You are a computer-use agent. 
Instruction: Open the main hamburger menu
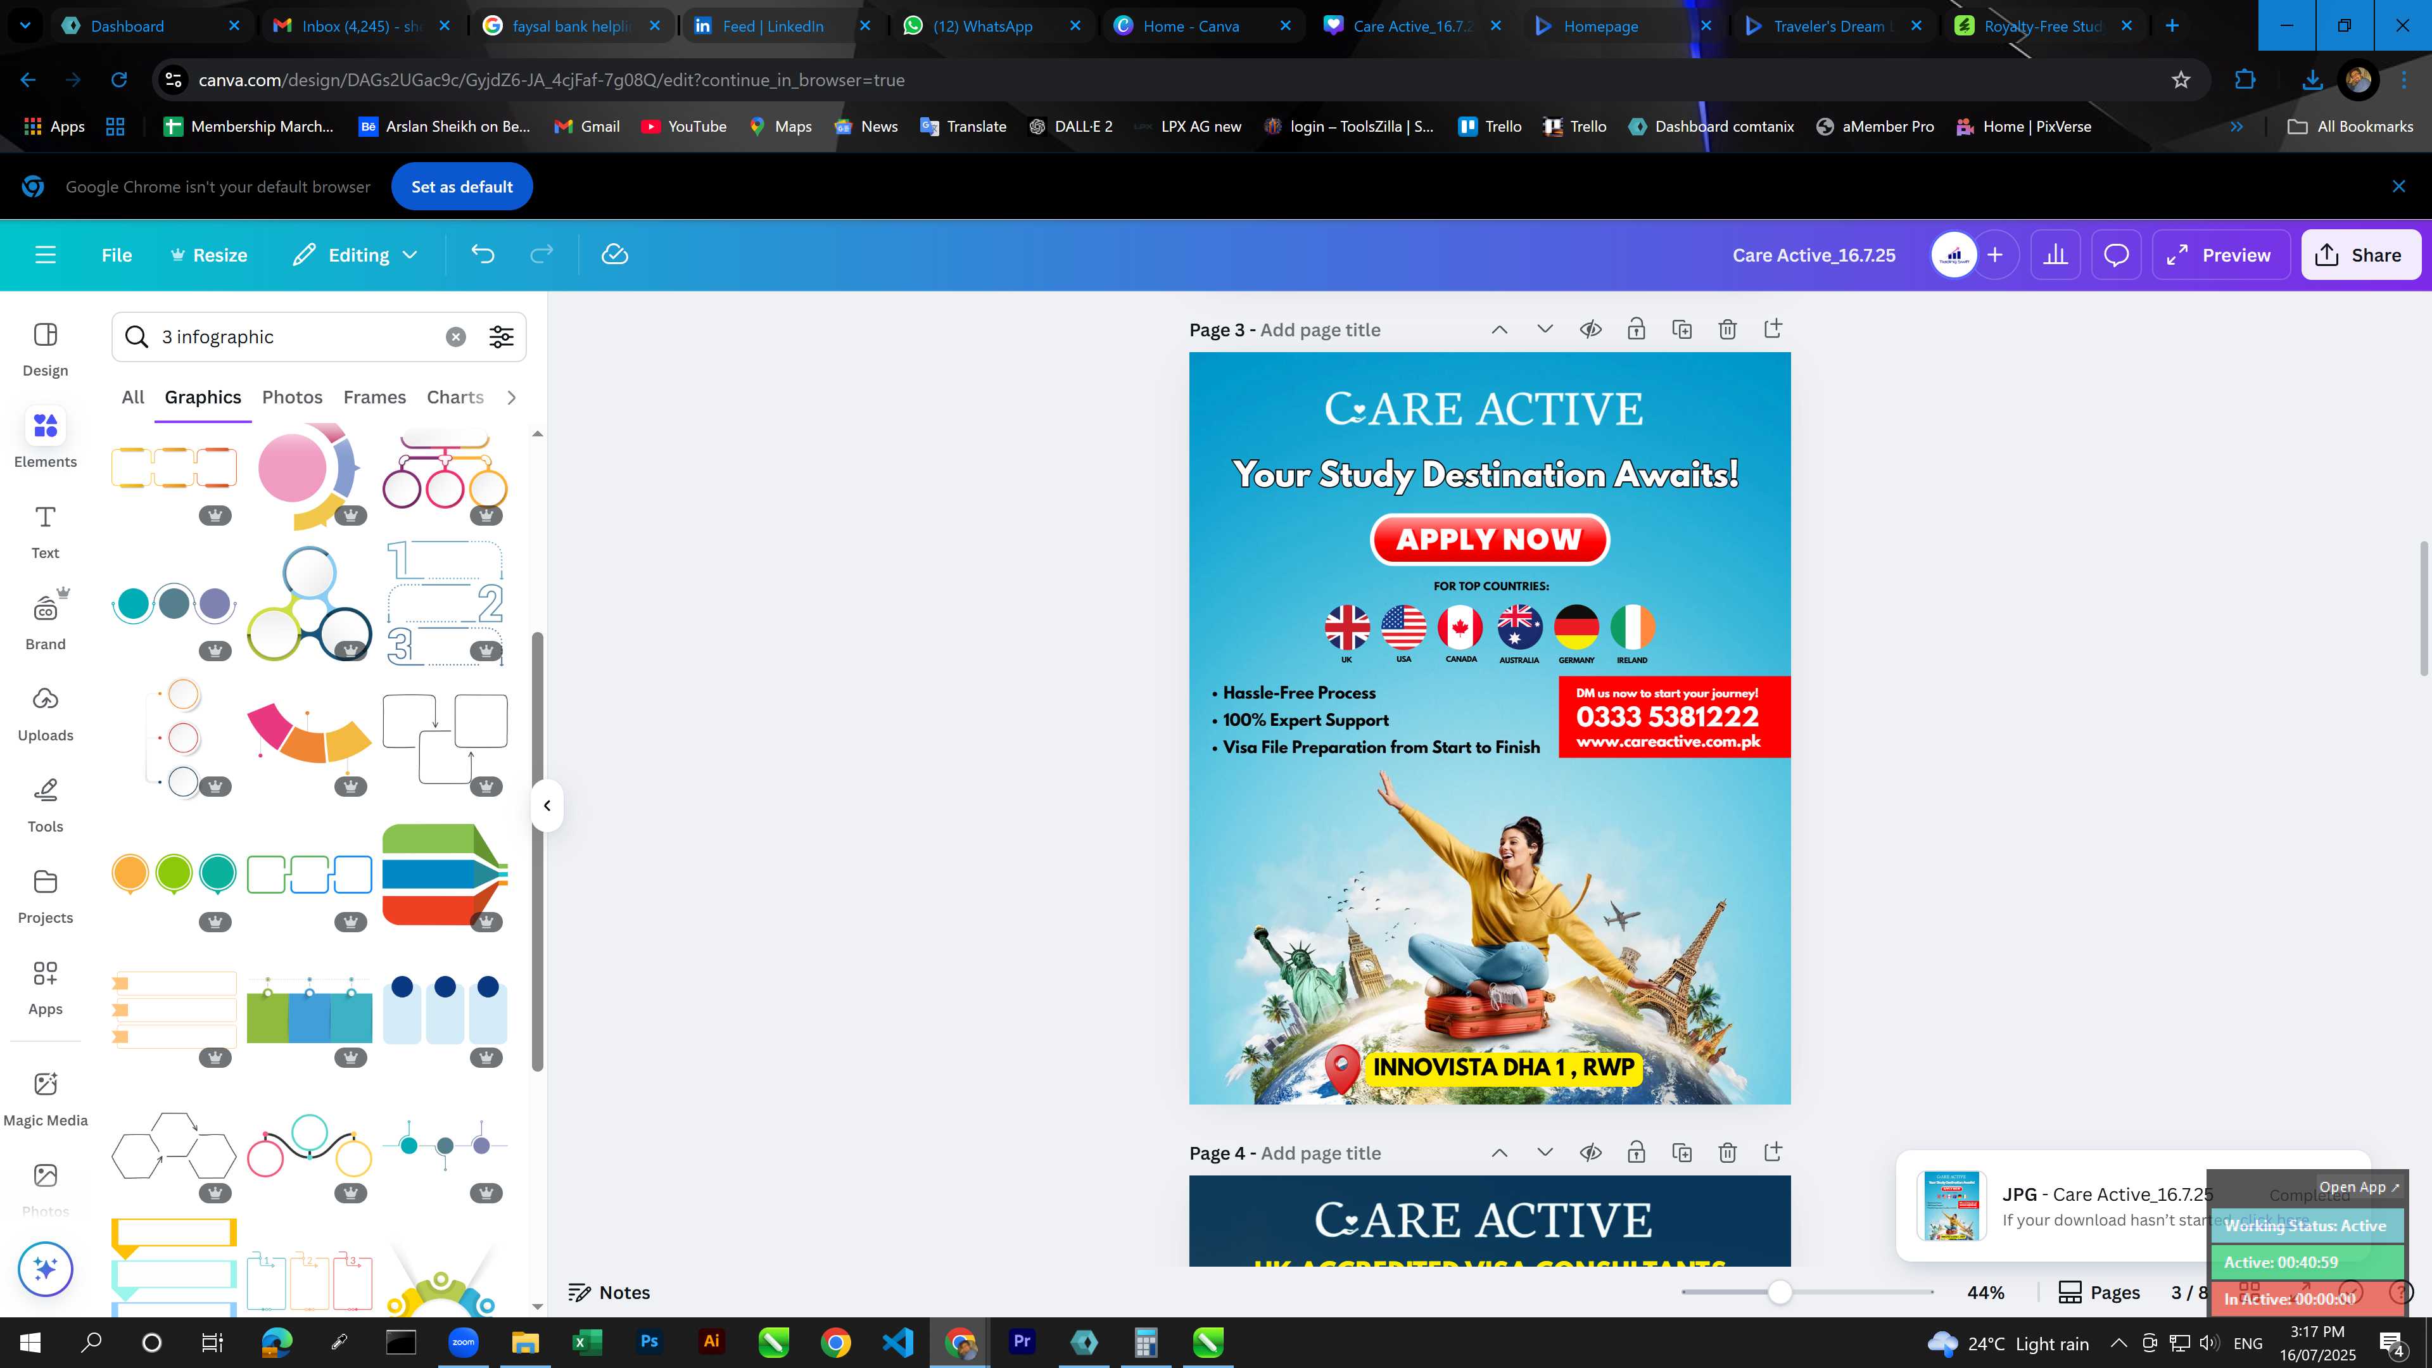(x=46, y=255)
